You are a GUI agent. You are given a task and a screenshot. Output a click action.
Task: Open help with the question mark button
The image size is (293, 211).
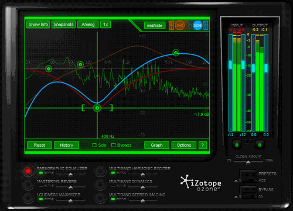coord(203,145)
